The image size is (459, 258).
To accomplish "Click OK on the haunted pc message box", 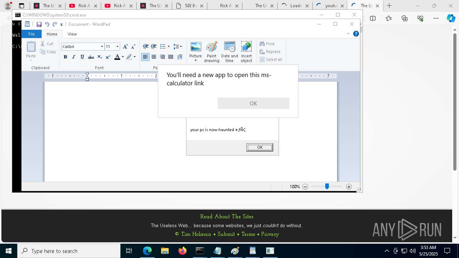I will tap(260, 147).
